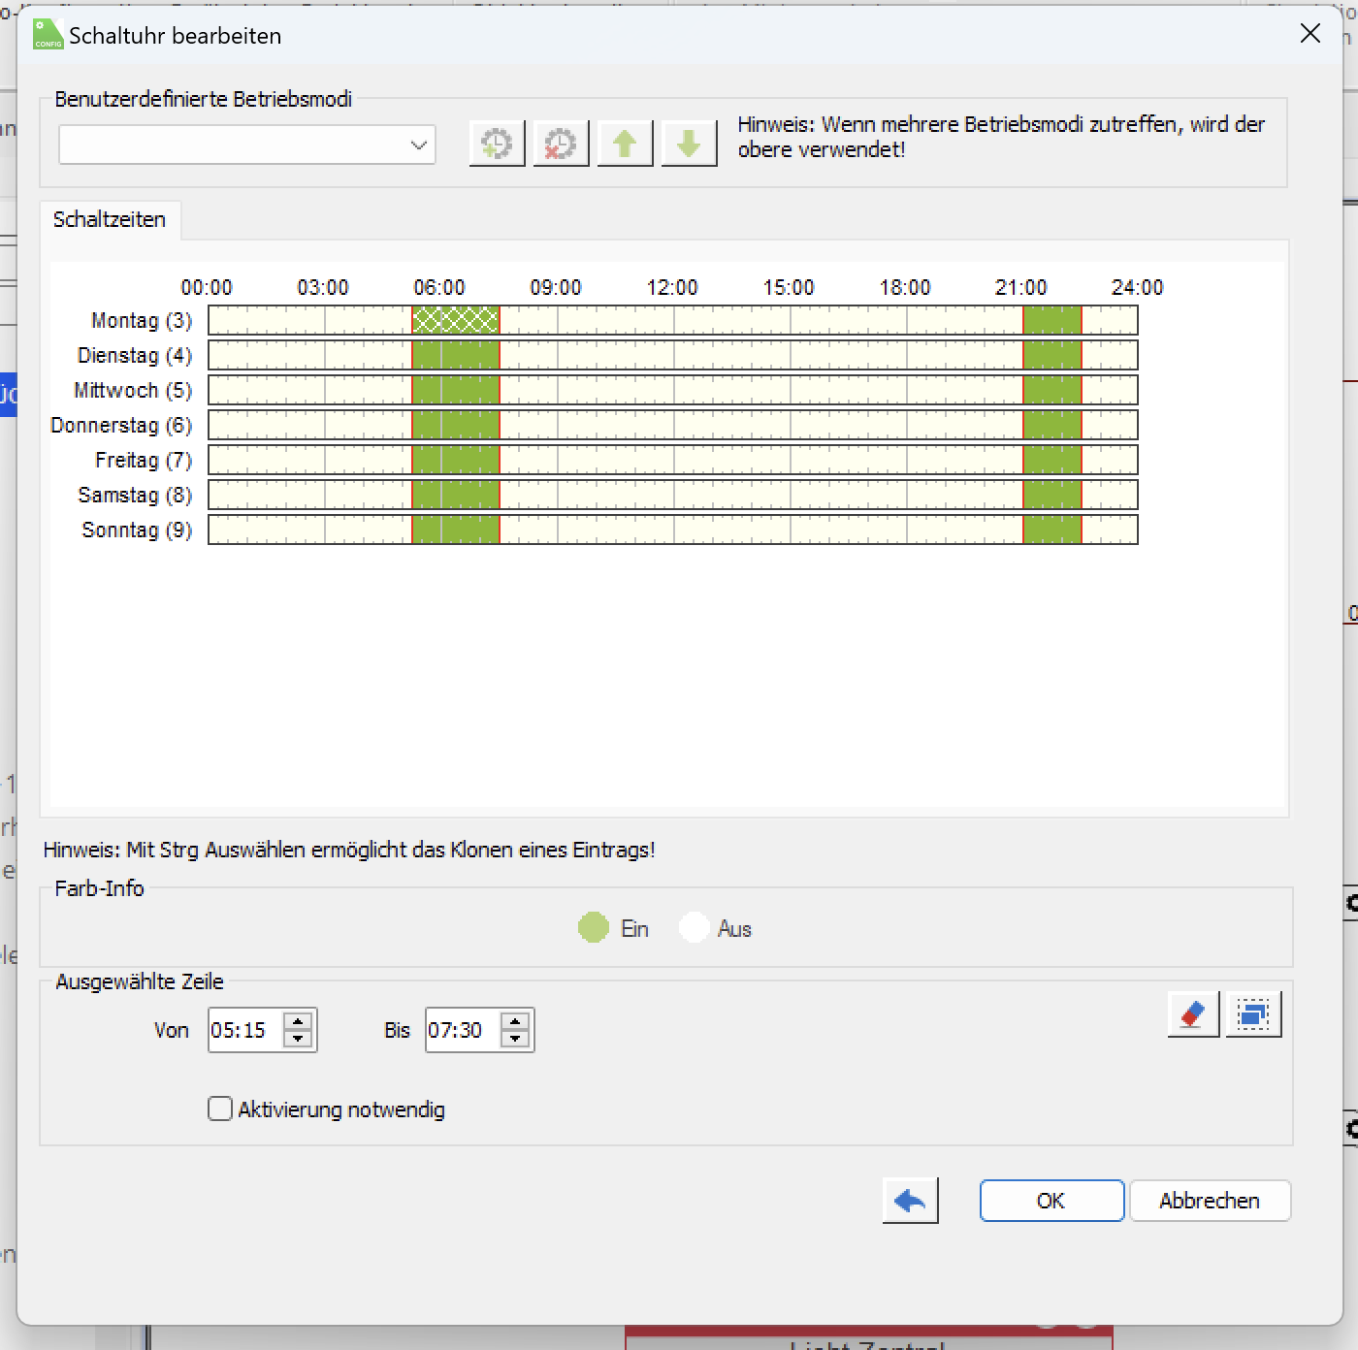
Task: Click the Config app icon in title bar
Action: pos(48,34)
